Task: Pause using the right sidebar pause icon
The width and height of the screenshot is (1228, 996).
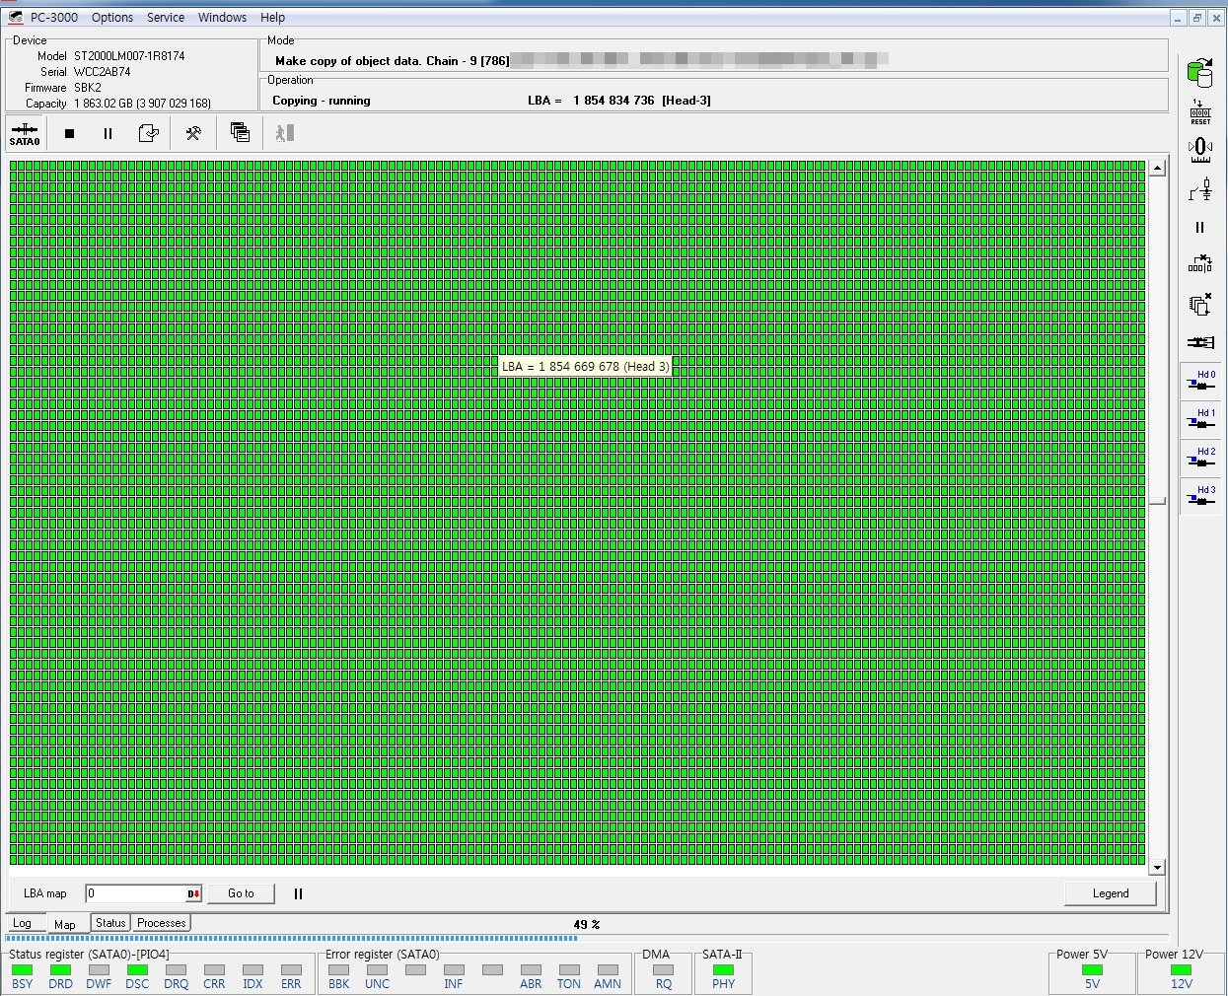Action: [x=1200, y=227]
